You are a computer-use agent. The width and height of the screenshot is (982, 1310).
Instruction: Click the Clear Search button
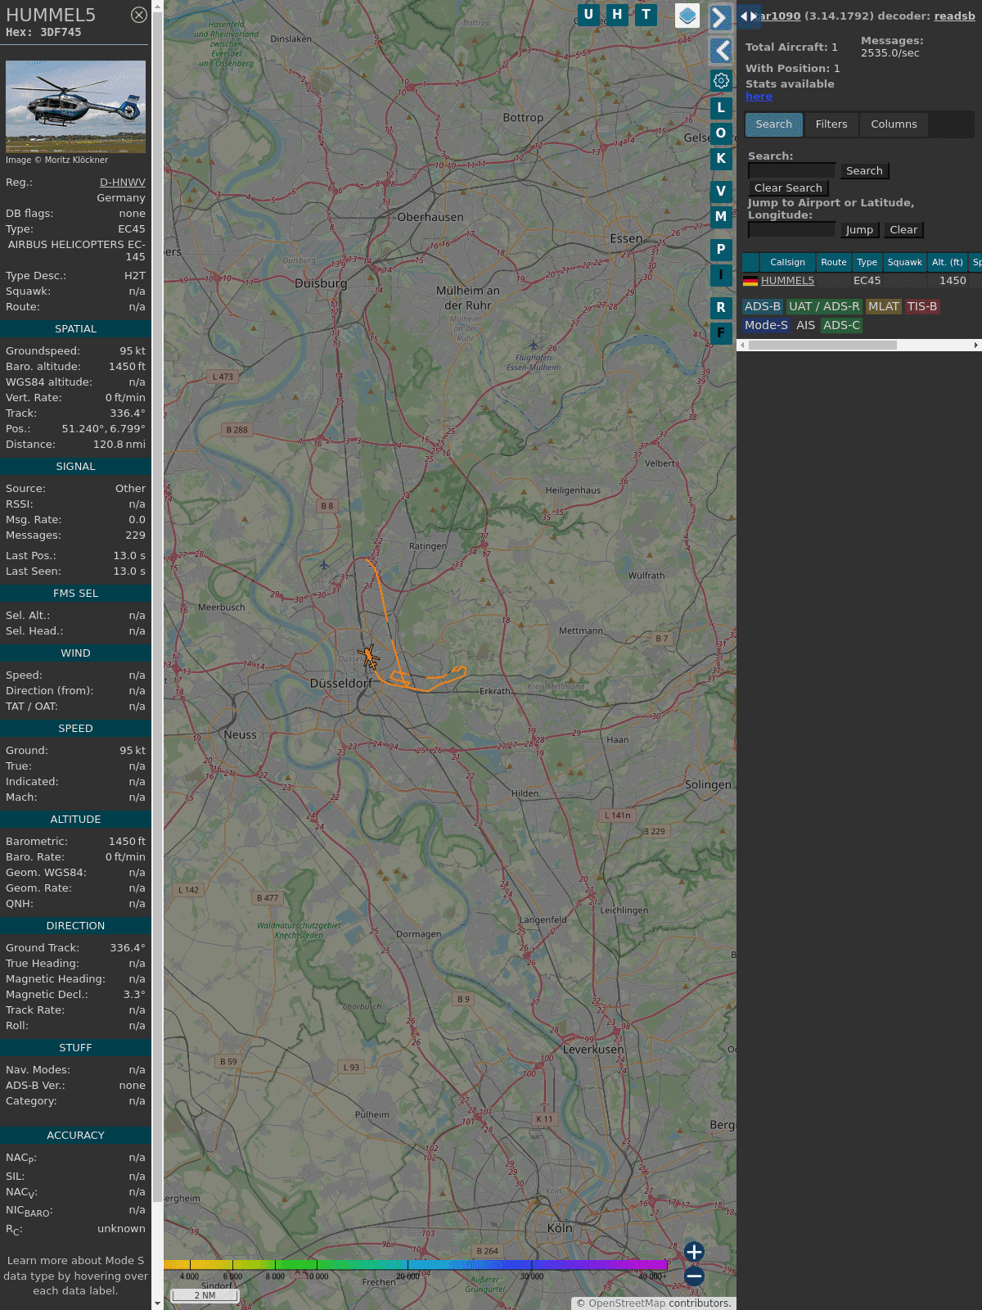(x=788, y=188)
